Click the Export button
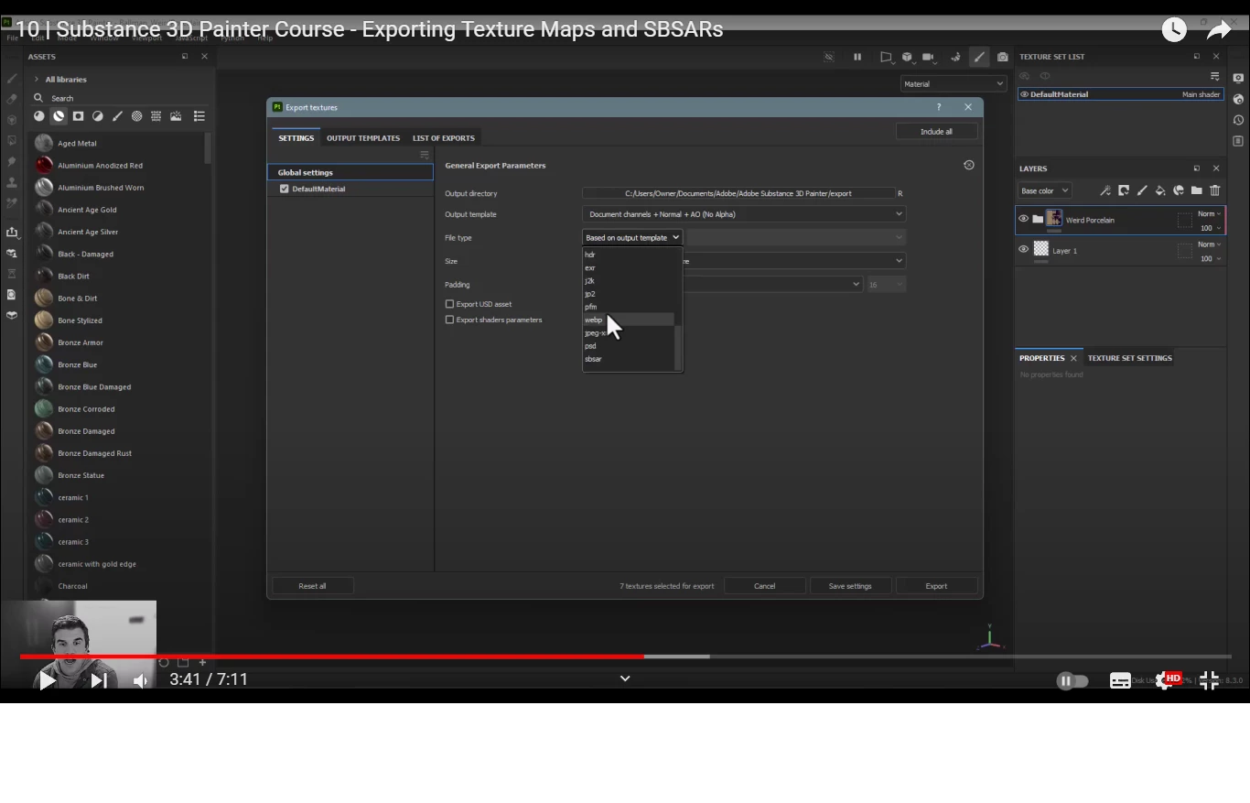 (936, 586)
